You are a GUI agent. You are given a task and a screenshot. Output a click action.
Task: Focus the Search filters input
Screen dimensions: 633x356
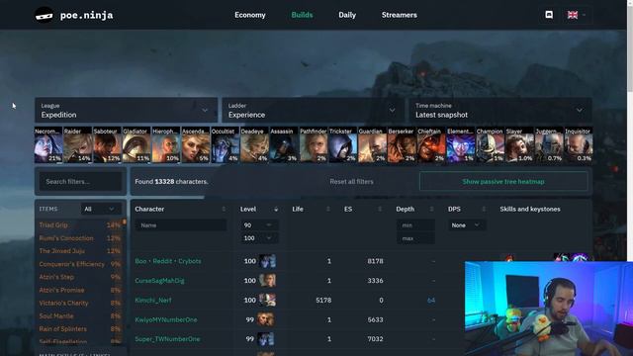tap(80, 182)
